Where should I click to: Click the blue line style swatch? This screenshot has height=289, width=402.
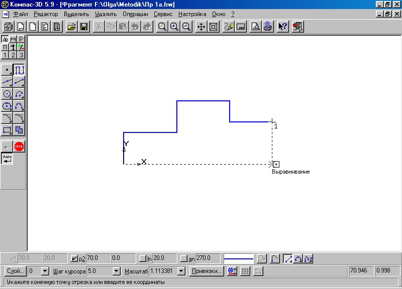pos(238,258)
